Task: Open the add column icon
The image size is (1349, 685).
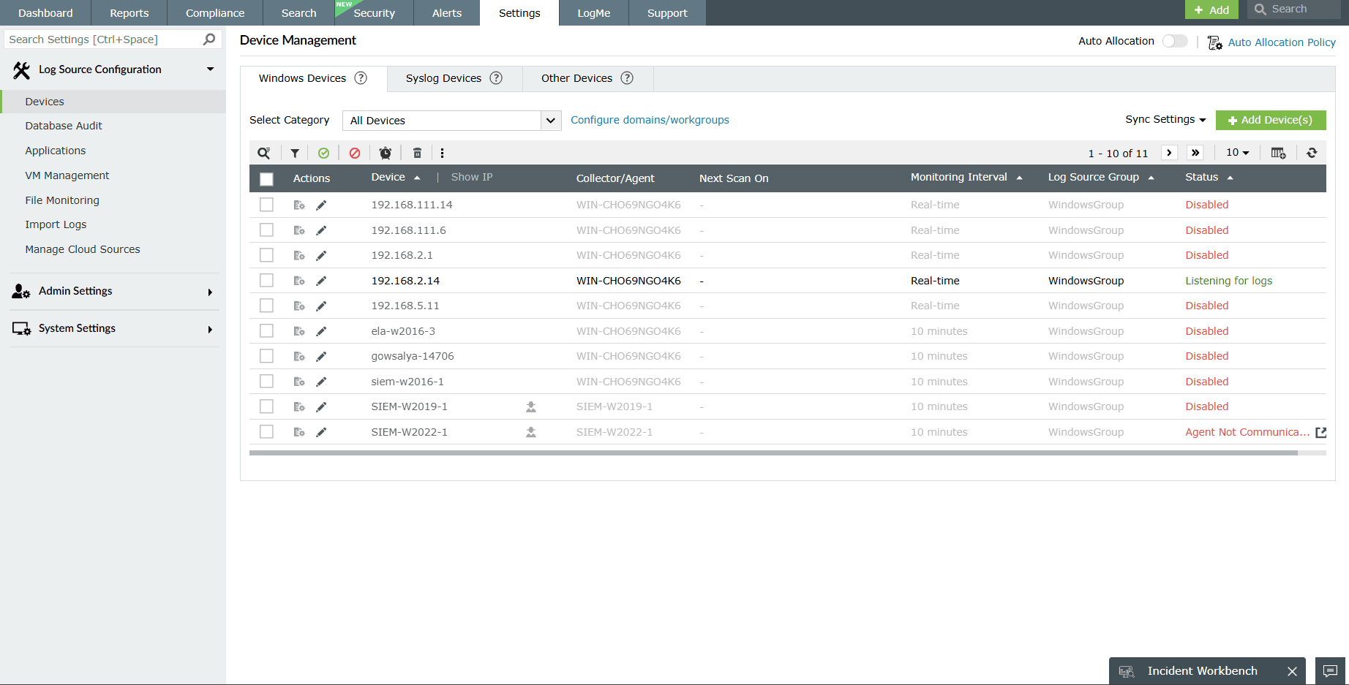Action: tap(1278, 152)
